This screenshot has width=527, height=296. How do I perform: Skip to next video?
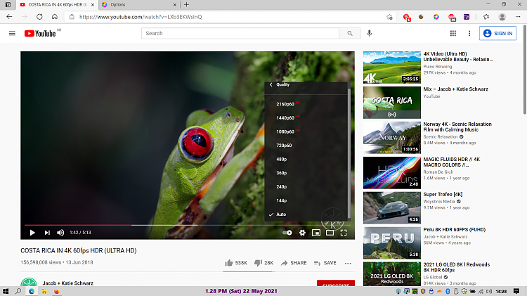coord(47,233)
